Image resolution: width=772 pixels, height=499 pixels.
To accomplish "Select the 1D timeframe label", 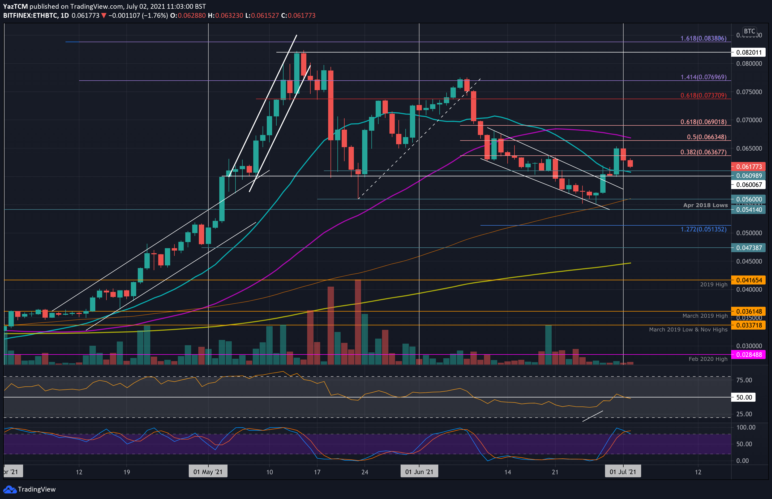I will pos(65,15).
